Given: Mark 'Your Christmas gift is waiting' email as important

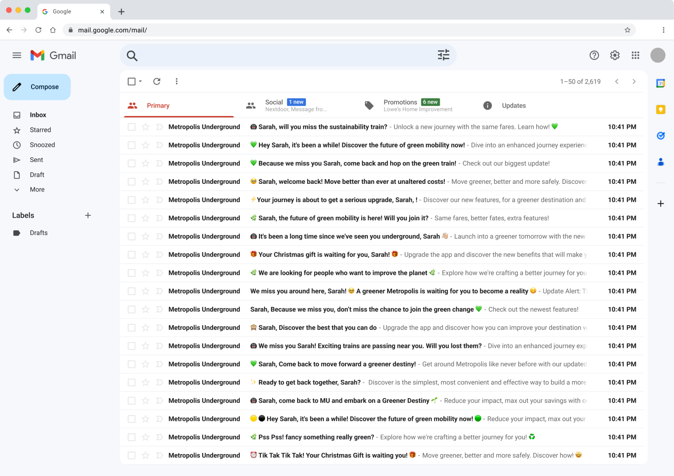Looking at the screenshot, I should point(159,255).
